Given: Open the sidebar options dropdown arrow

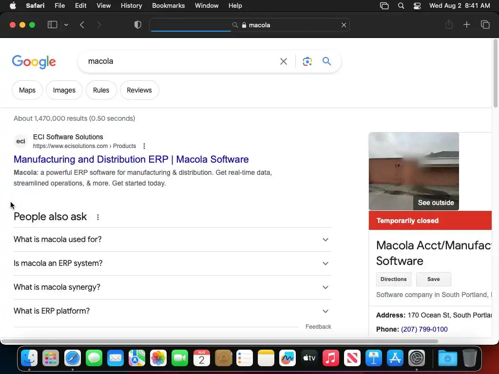Looking at the screenshot, I should tap(66, 25).
